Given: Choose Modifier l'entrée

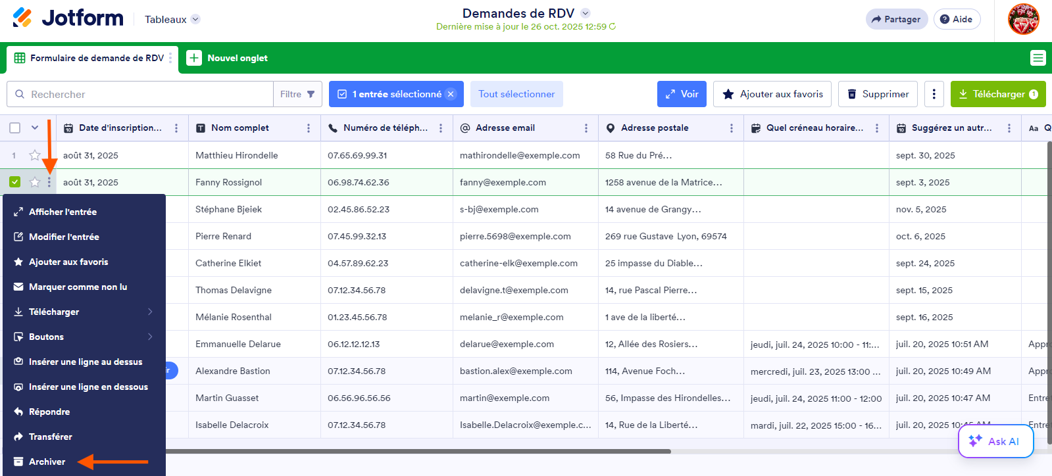Looking at the screenshot, I should 84,237.
